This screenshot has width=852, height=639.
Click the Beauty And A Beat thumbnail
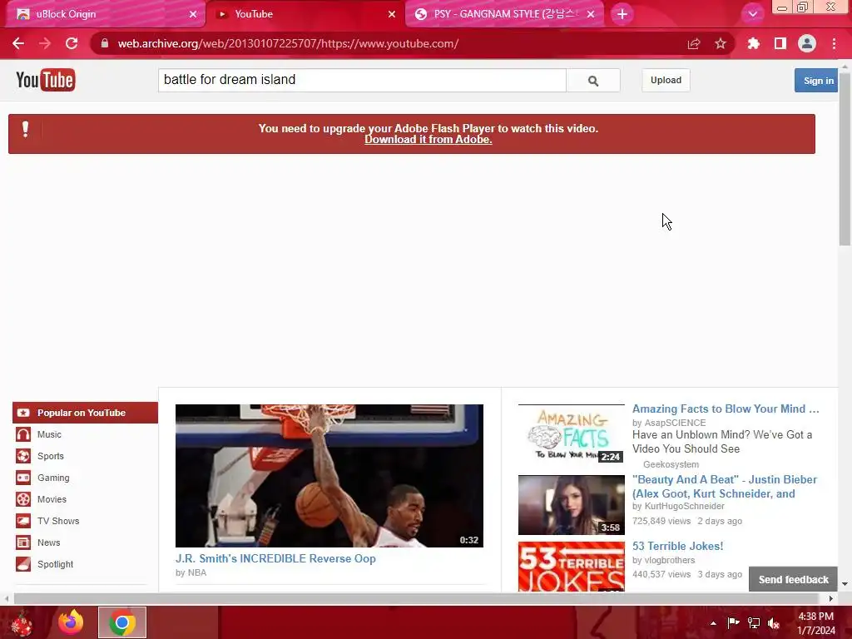click(x=571, y=505)
